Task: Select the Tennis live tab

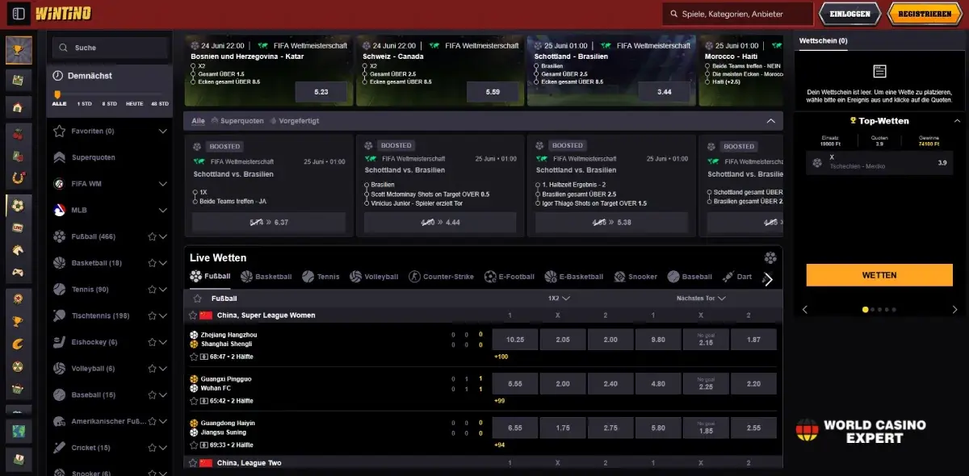Action: (321, 277)
